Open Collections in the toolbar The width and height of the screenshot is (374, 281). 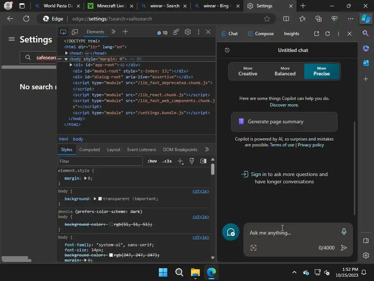tap(318, 19)
